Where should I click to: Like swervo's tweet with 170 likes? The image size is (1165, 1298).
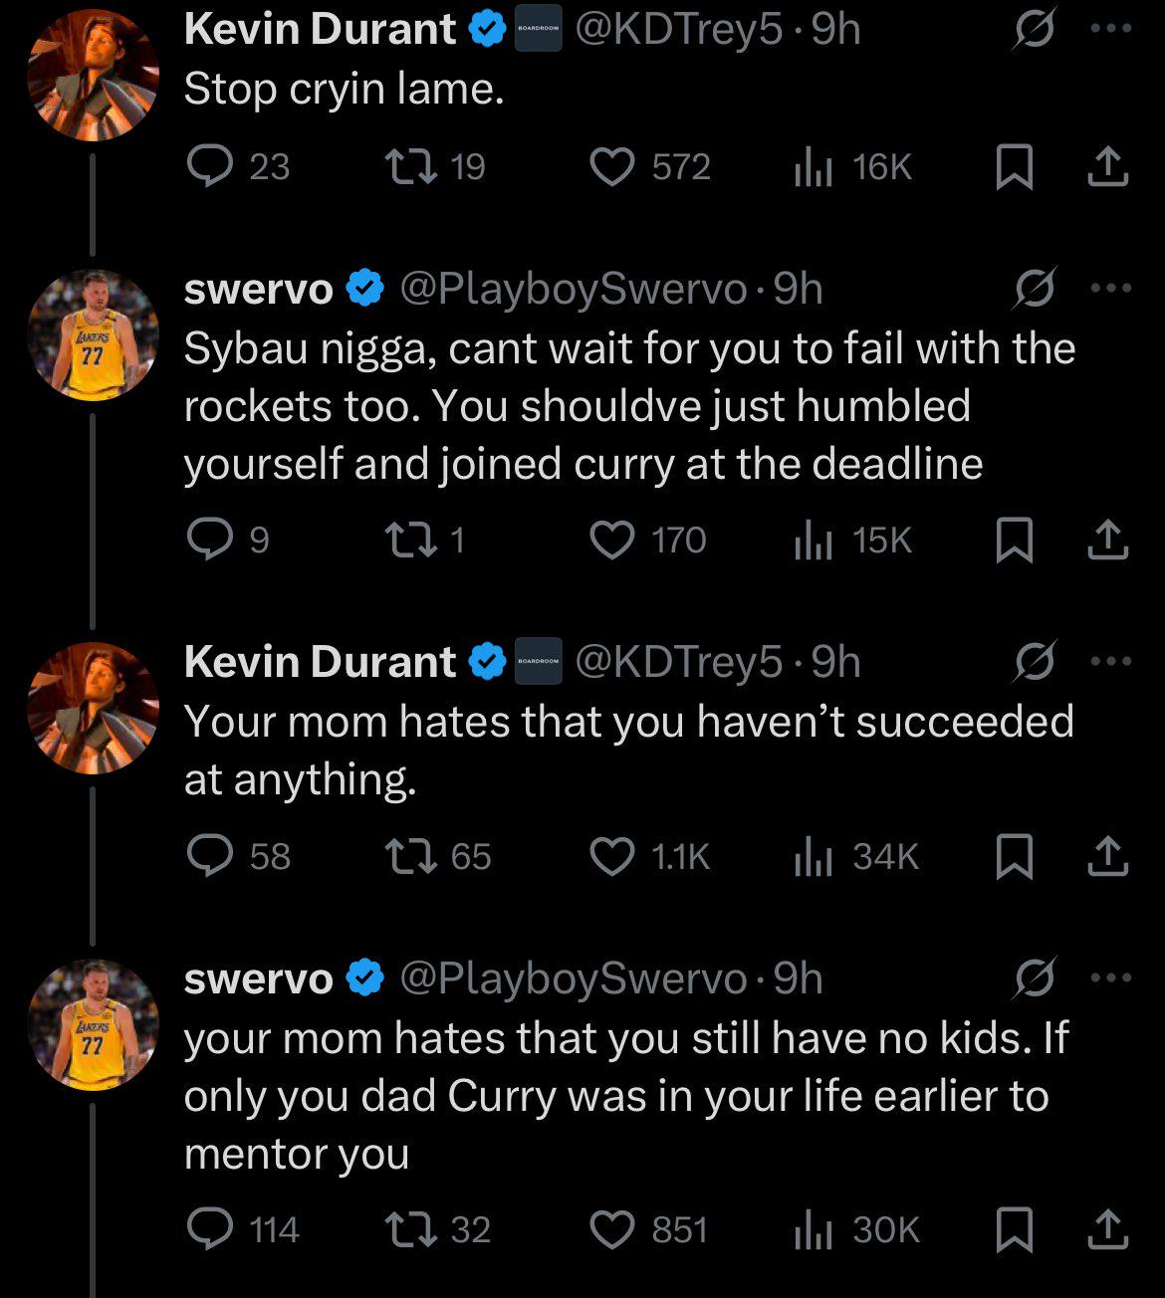pos(648,540)
